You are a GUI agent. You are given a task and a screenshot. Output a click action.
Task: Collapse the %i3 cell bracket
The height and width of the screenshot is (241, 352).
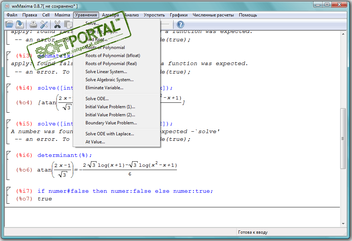8,54
